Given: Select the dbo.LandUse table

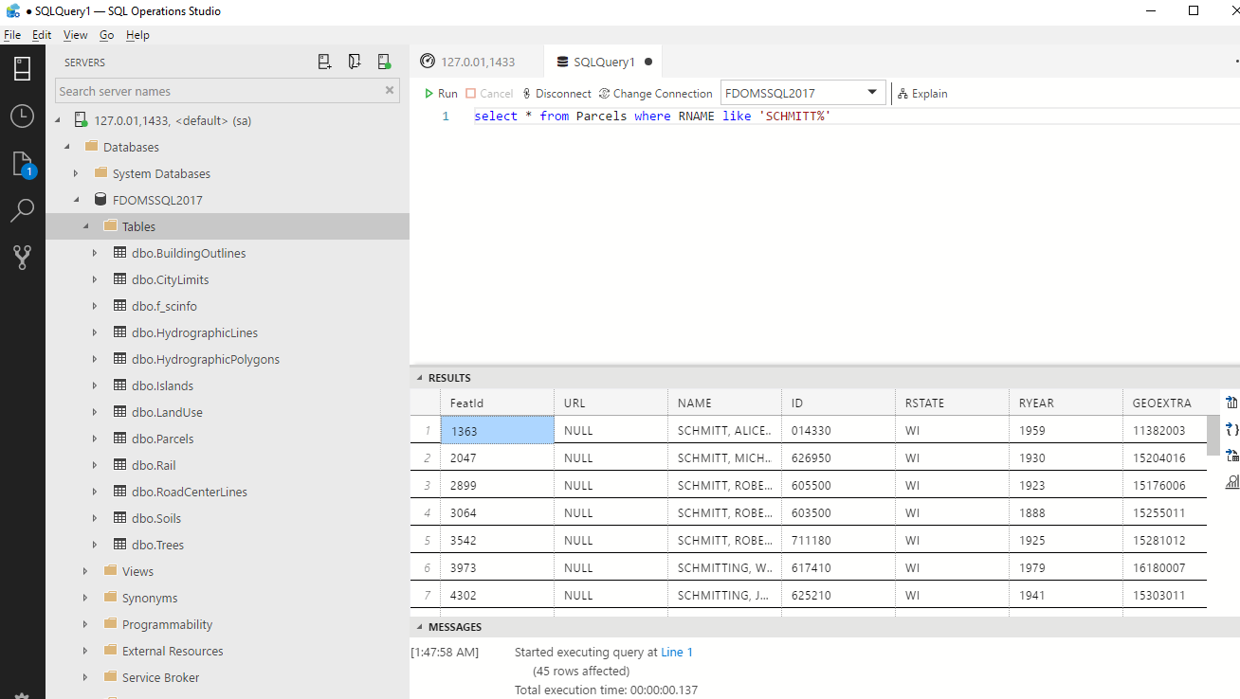Looking at the screenshot, I should [167, 412].
